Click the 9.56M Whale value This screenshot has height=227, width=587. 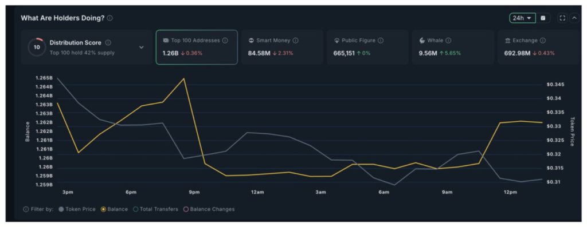pos(428,53)
